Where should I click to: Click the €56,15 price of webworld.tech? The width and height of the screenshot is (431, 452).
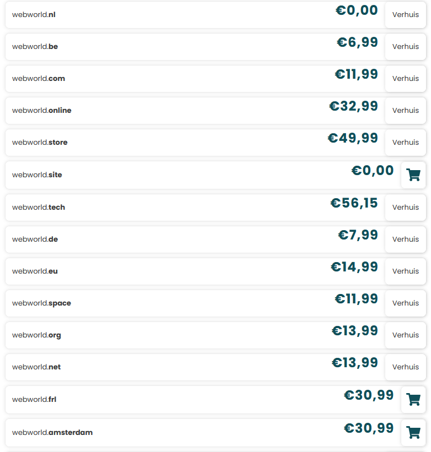click(x=354, y=203)
